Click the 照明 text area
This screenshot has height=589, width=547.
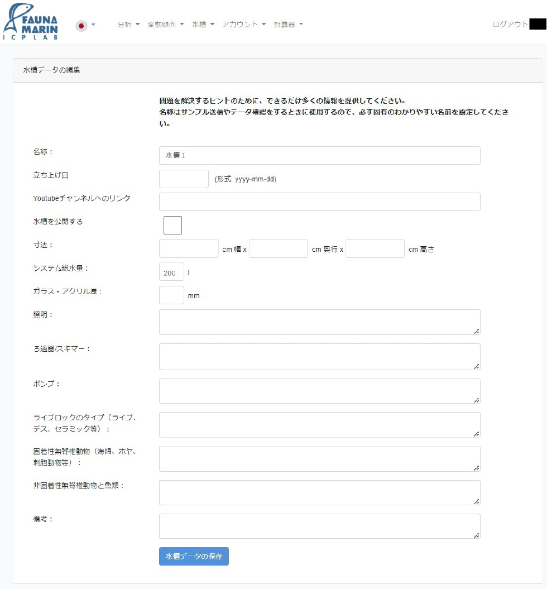tap(319, 322)
